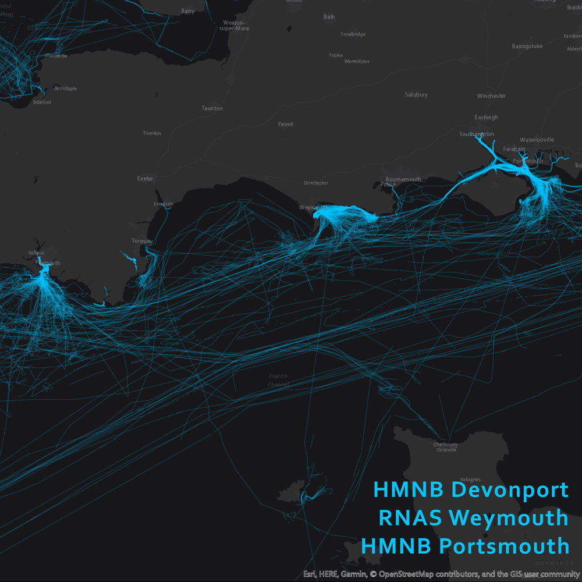Click the Dorchester map label
Screen dimensions: 582x582
click(x=316, y=183)
